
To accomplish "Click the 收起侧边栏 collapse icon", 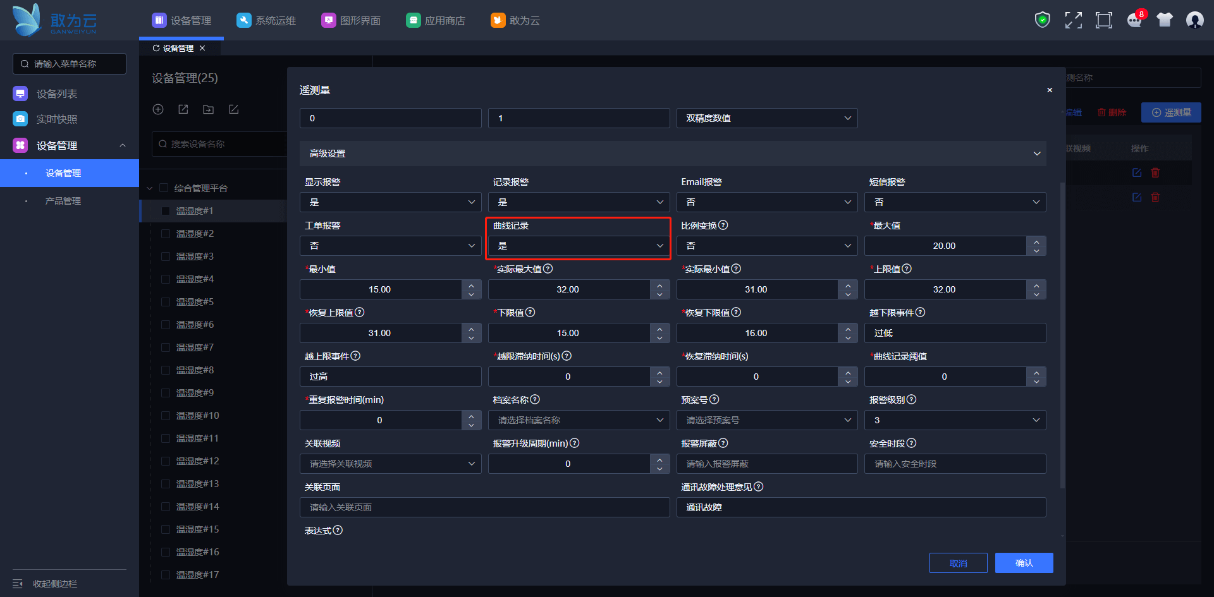I will (x=18, y=584).
